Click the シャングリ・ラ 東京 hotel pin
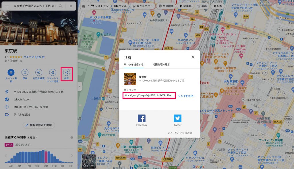 pos(241,55)
